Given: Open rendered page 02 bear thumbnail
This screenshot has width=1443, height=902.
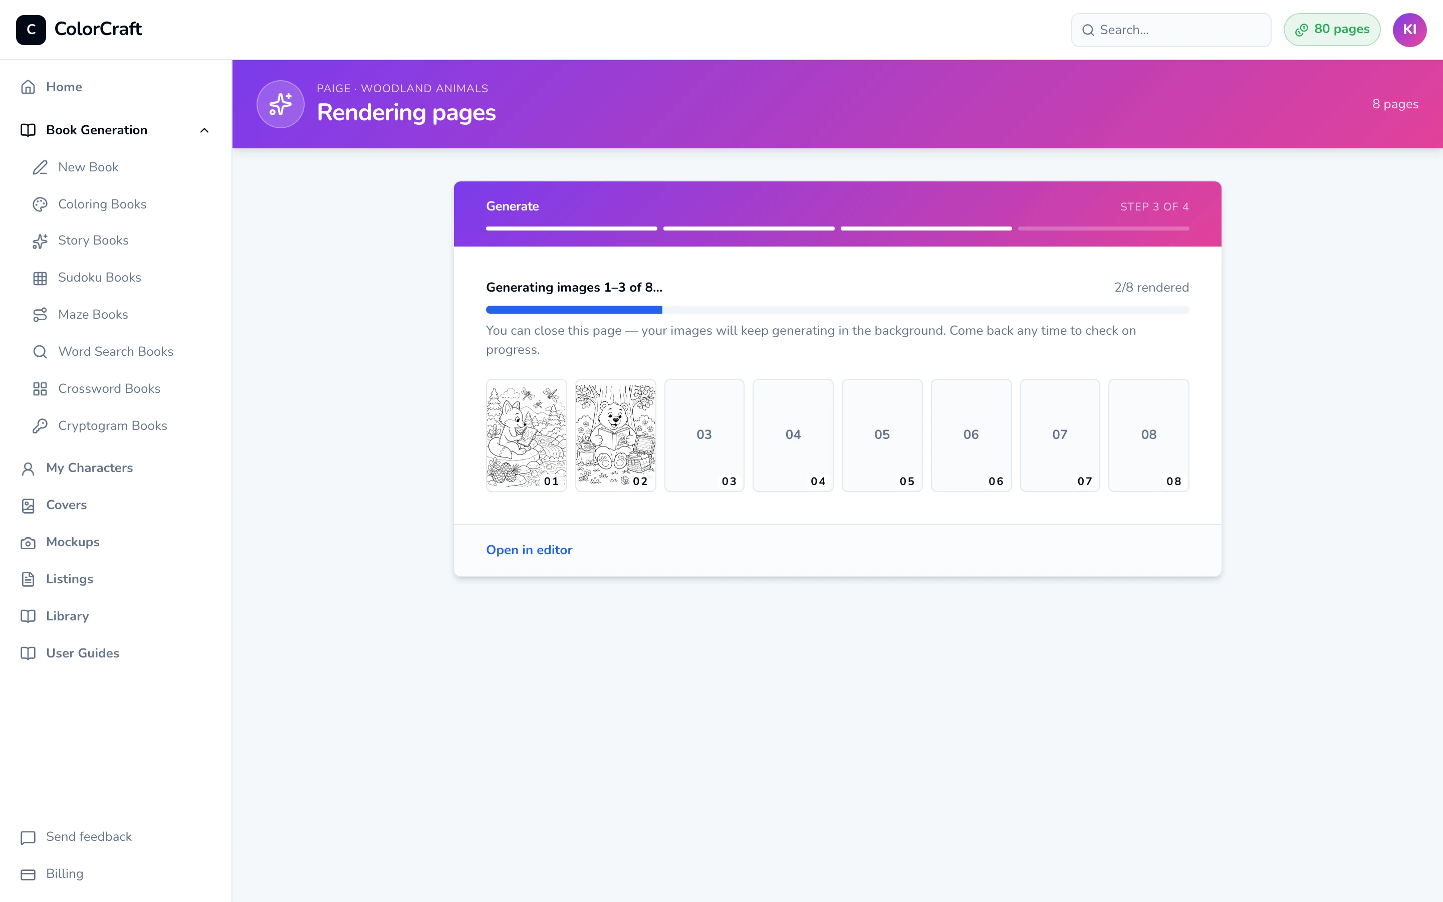Looking at the screenshot, I should [615, 435].
